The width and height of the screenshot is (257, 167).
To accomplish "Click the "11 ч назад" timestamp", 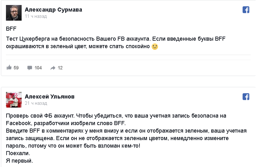I will tap(36, 16).
